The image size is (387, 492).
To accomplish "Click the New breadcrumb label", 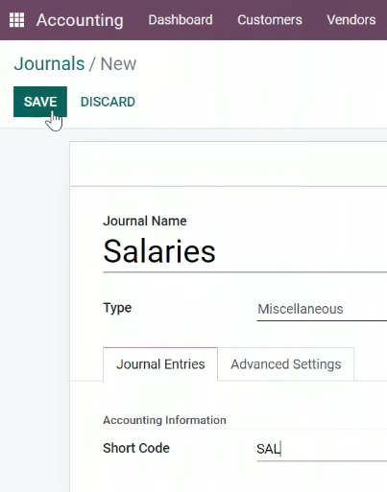I will click(118, 64).
